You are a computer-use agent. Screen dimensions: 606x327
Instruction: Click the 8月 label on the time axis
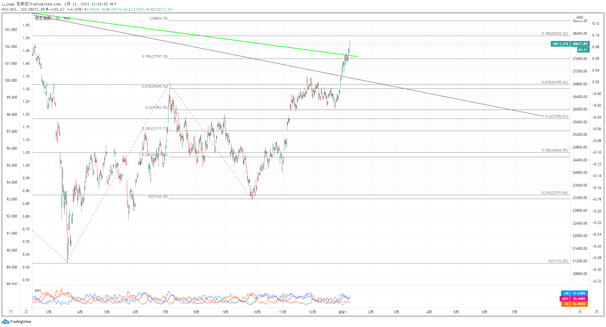(196, 312)
